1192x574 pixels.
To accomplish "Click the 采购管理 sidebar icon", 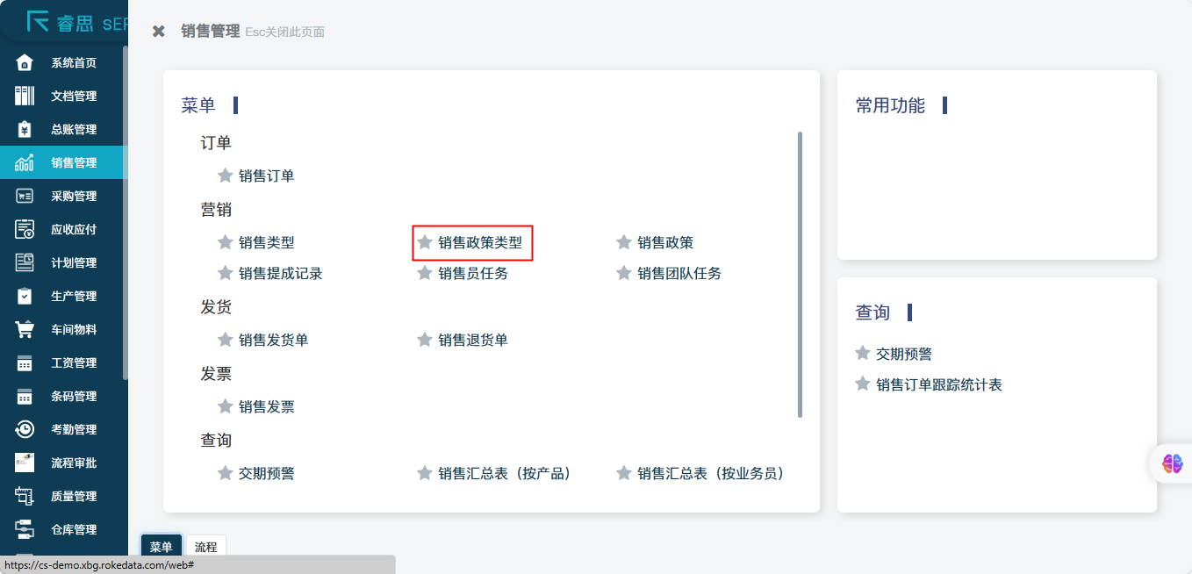I will [x=25, y=196].
